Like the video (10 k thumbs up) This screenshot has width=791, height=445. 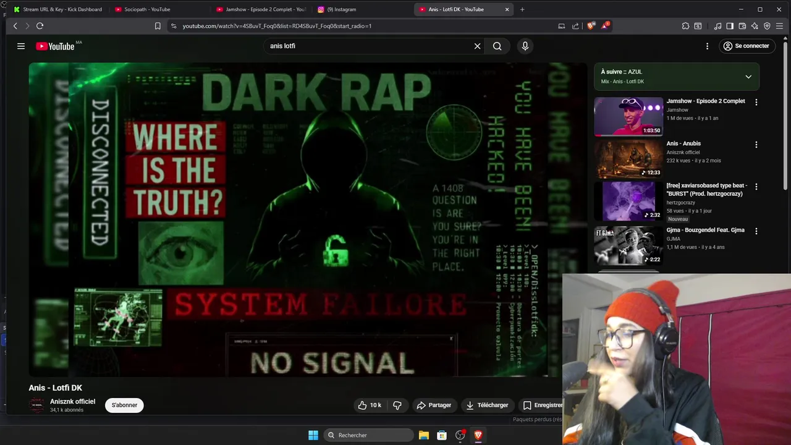(370, 405)
